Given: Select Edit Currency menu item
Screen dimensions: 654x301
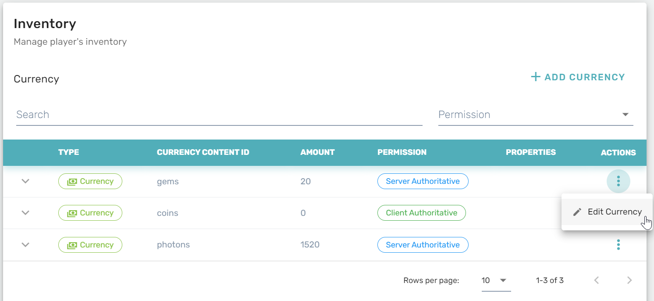Looking at the screenshot, I should [x=614, y=211].
